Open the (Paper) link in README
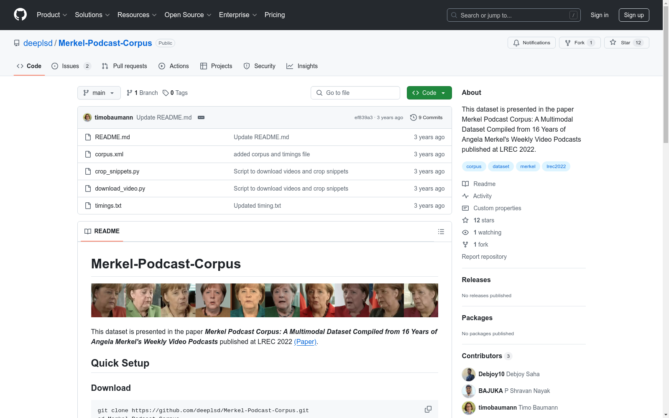This screenshot has width=669, height=418. point(305,342)
